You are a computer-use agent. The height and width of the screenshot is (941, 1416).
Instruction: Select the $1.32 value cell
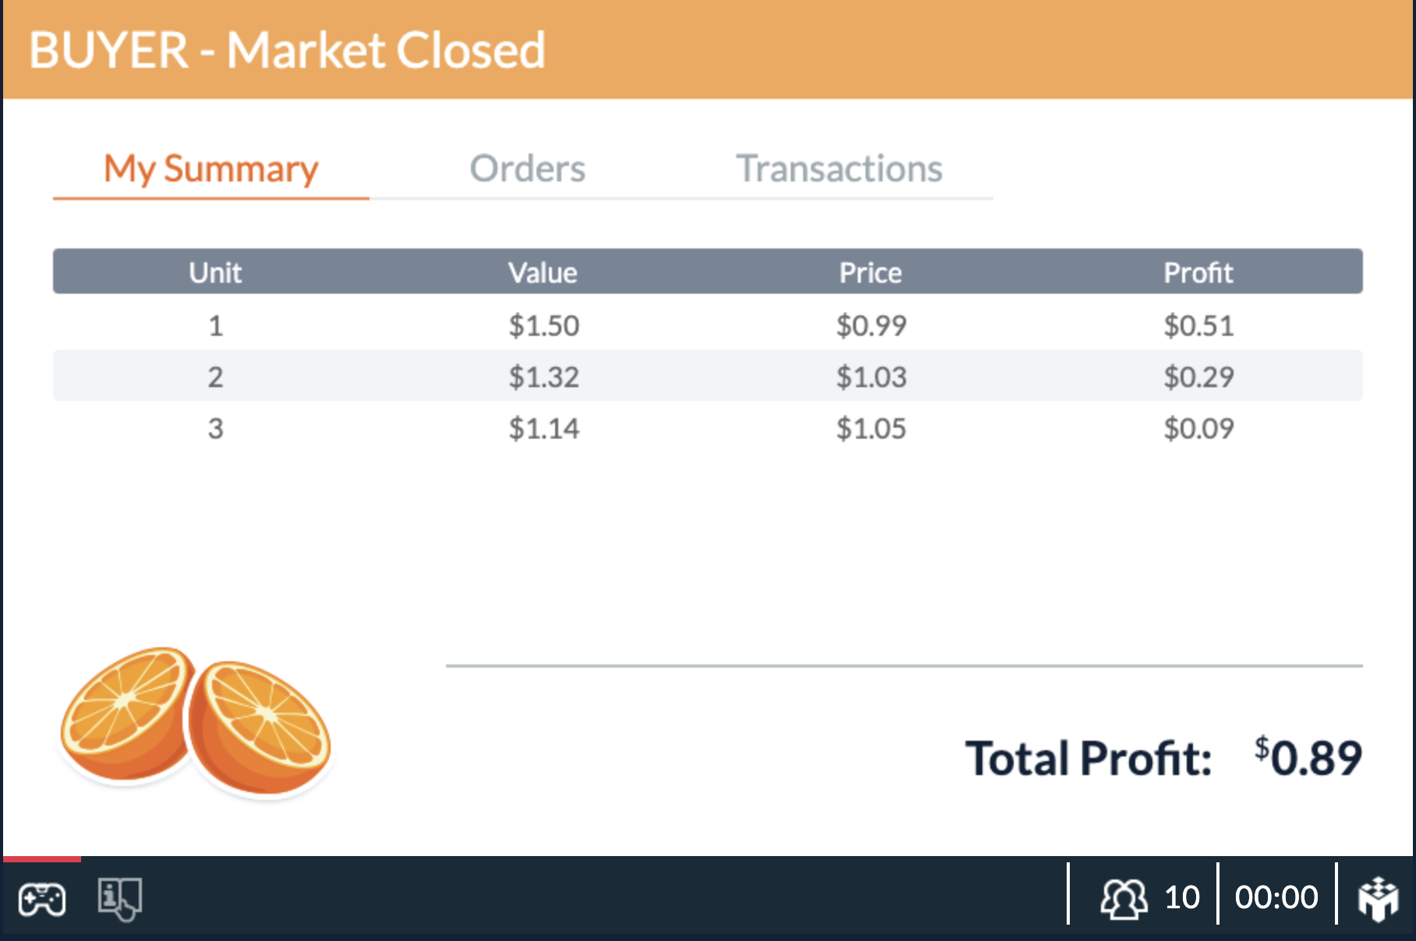pyautogui.click(x=543, y=377)
